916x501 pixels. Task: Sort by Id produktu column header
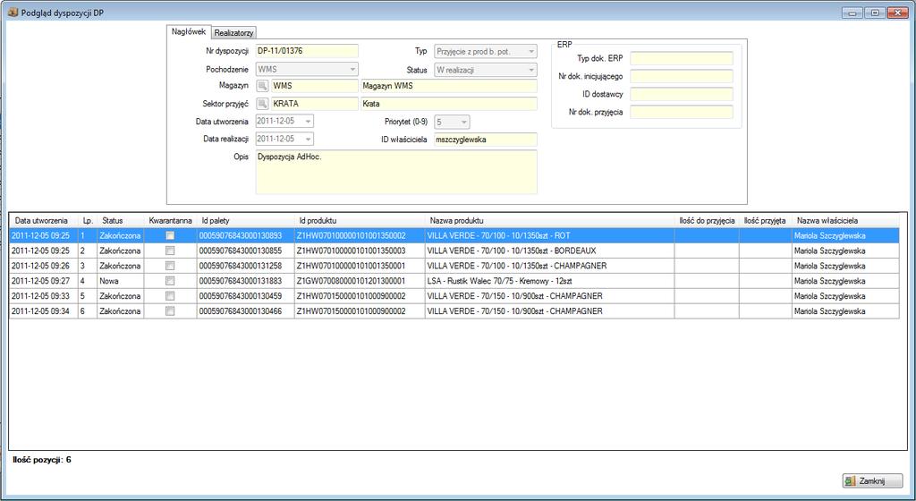pyautogui.click(x=360, y=221)
